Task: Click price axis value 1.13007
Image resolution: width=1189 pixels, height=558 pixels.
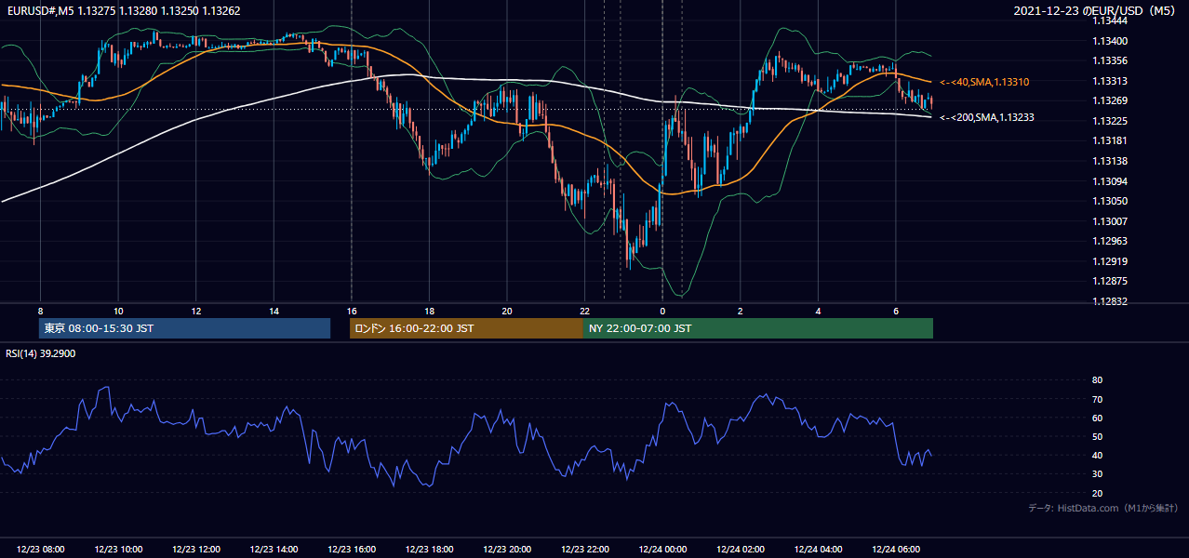Action: (x=1110, y=221)
